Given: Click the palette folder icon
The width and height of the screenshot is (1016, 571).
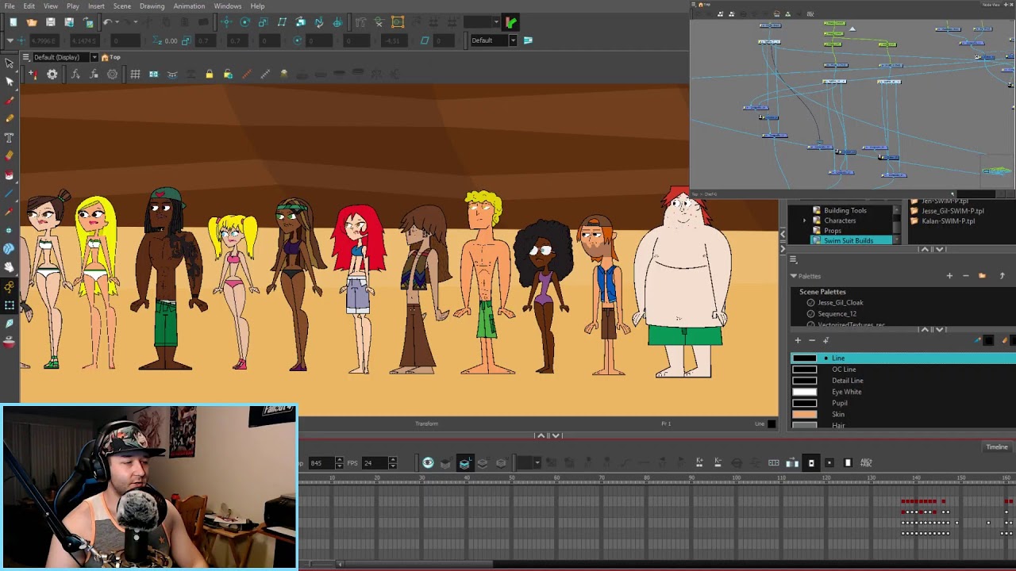Looking at the screenshot, I should pos(983,276).
